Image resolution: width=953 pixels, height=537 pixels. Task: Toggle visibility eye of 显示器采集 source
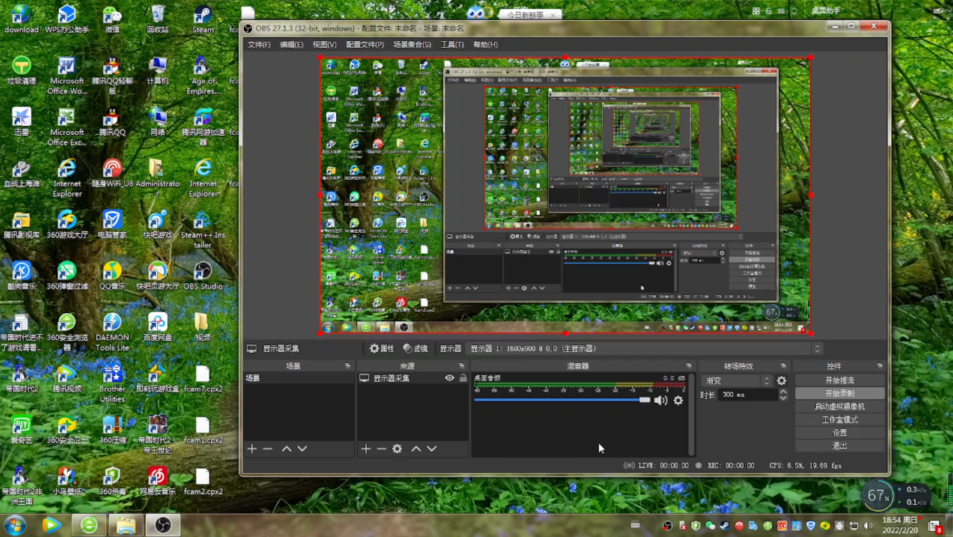pos(449,378)
